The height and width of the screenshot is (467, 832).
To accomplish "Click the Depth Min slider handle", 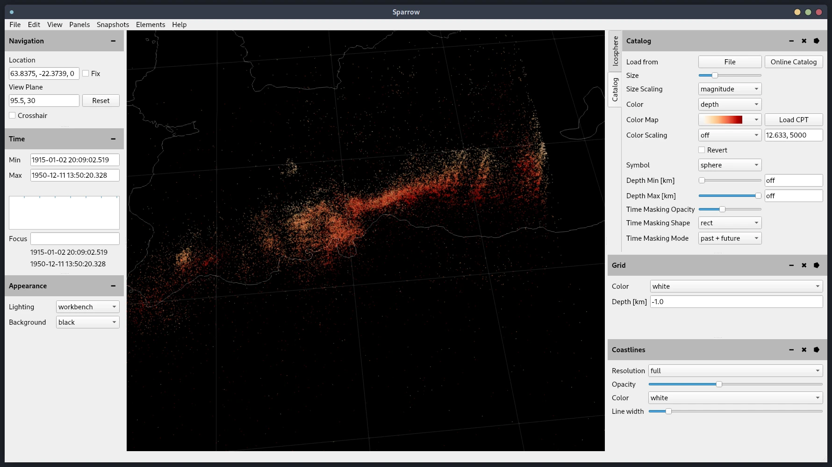I will pos(702,181).
